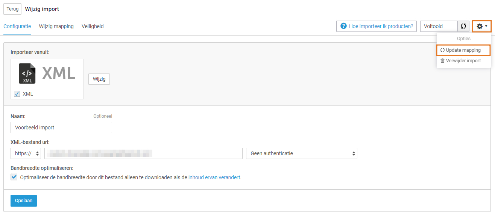Enable the XML import source checkbox
Viewport: 495px width, 216px height.
pos(17,93)
